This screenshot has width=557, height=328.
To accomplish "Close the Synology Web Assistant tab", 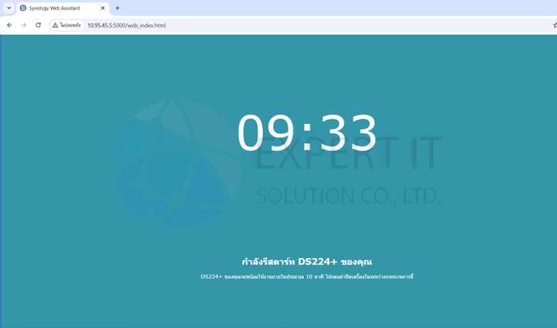I will [103, 8].
